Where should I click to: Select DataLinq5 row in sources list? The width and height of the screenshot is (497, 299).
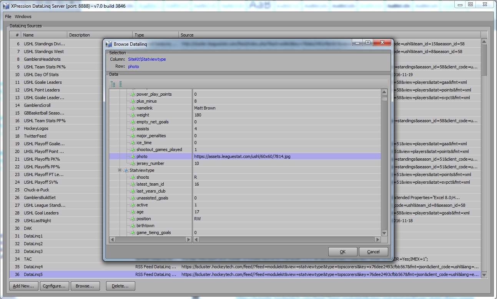[245, 274]
